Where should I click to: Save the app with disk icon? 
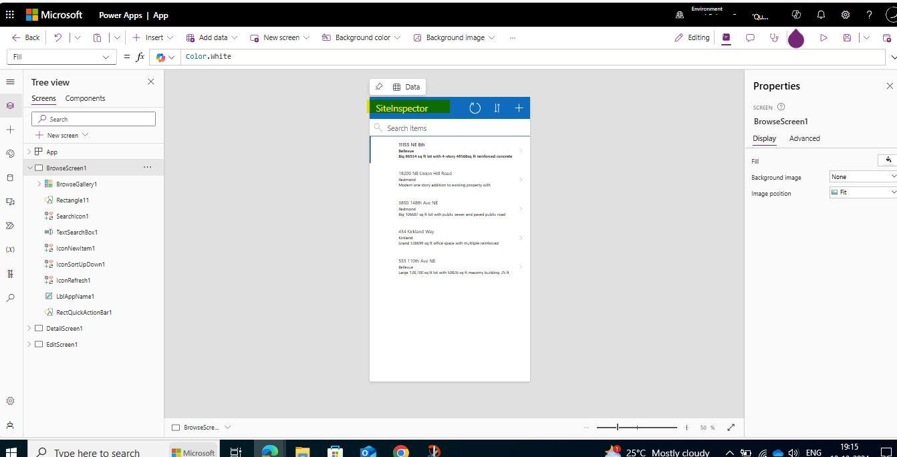coord(847,37)
